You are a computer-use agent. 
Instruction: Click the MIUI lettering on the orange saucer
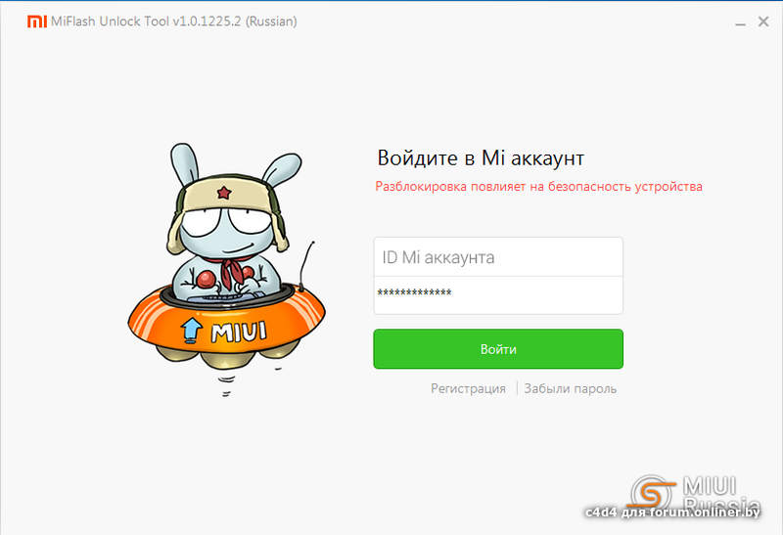pos(239,333)
